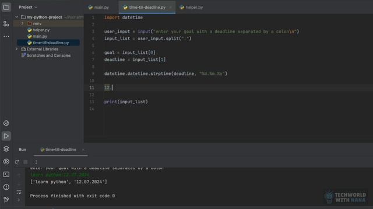The width and height of the screenshot is (373, 209).
Task: Close the time-till-deadline.py editor tab
Action: (x=170, y=8)
